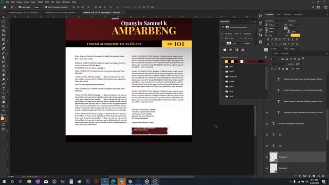This screenshot has height=185, width=329.
Task: Select the Crop tool
Action: coord(4,35)
